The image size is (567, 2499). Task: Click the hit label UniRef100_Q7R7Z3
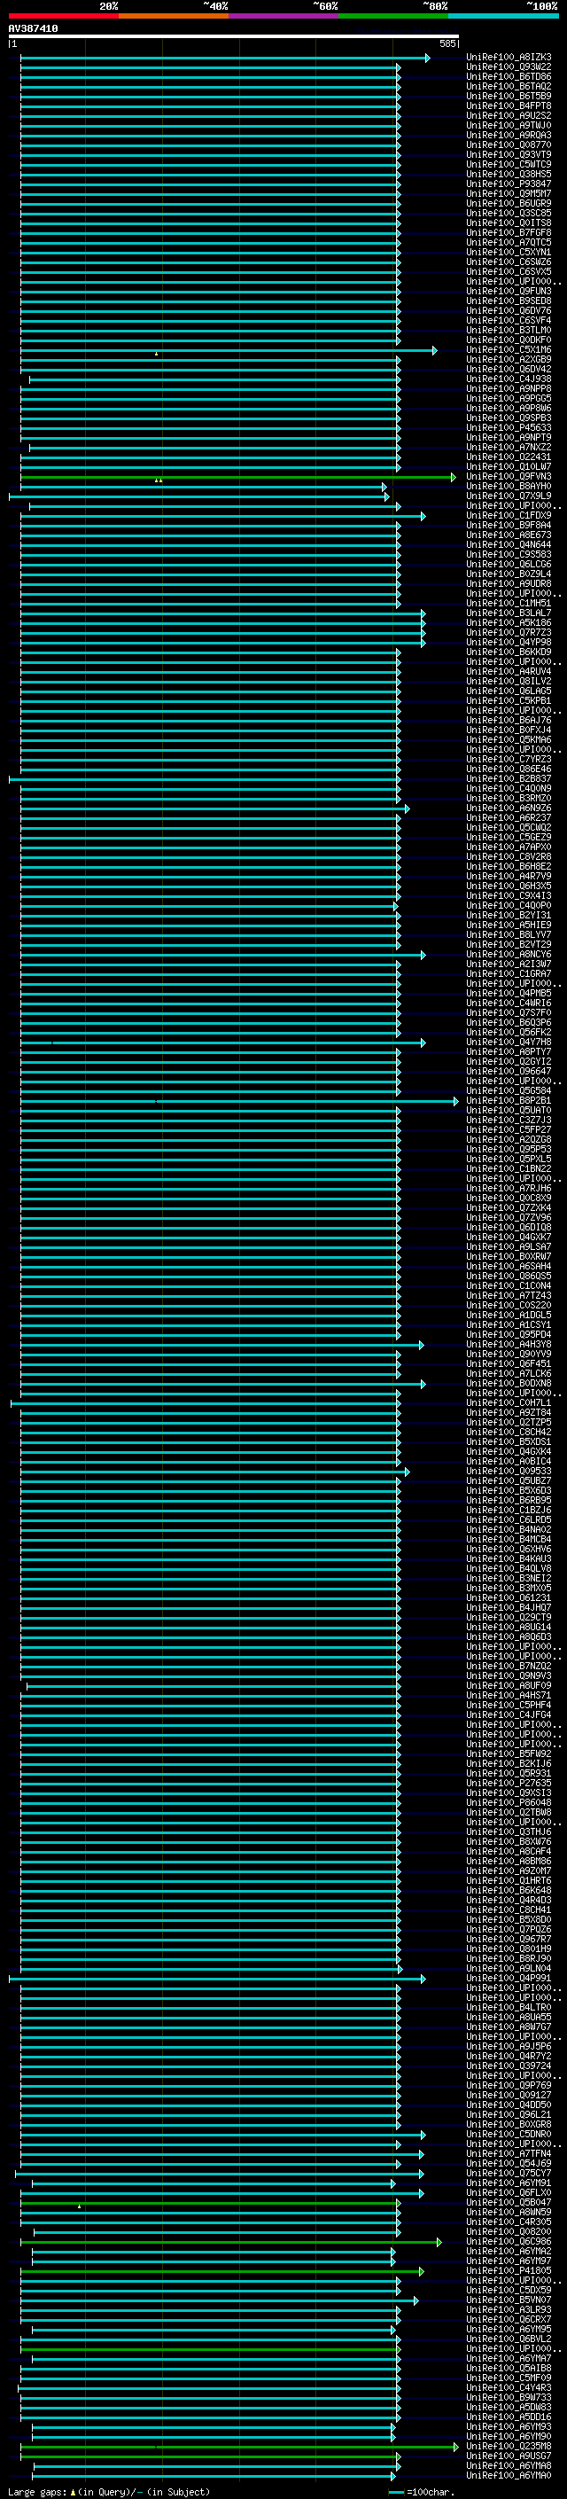tap(509, 634)
